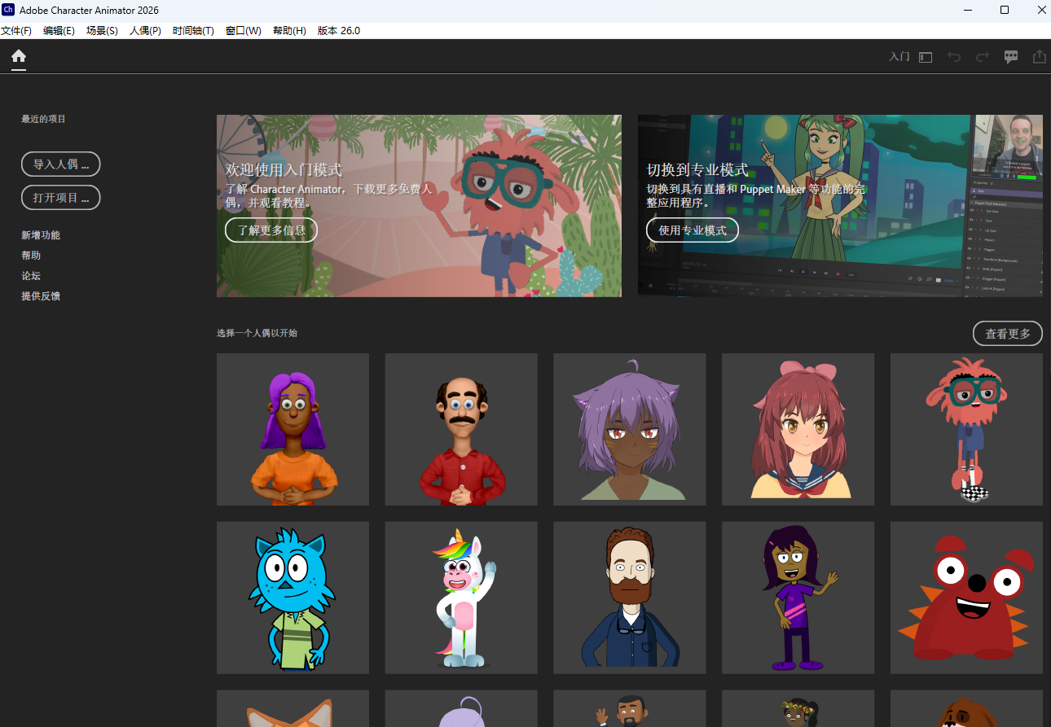Select the blue cat in green shirt puppet
This screenshot has height=727, width=1051.
click(x=292, y=598)
